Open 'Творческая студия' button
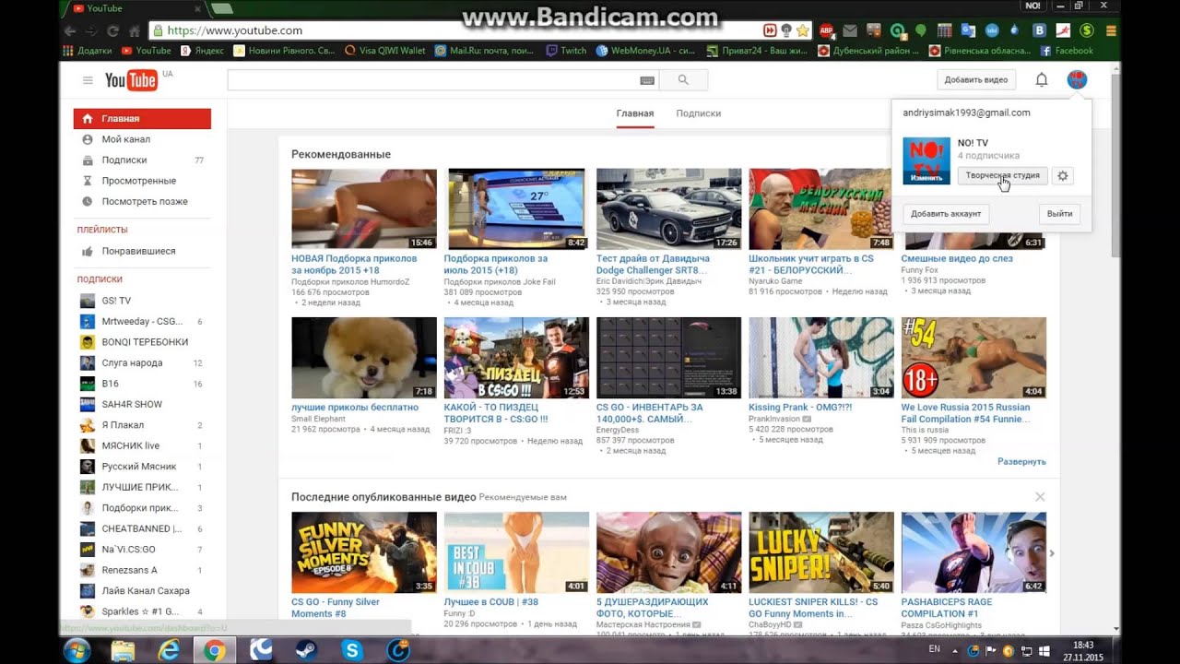Screen dimensions: 1180x664 pos(1002,175)
